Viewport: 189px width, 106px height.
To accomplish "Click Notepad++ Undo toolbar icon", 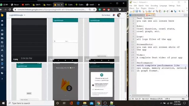I will pos(164,11).
